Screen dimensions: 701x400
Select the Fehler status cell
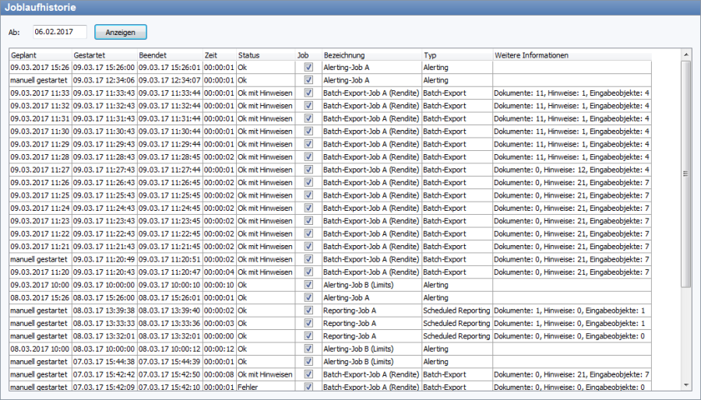(x=265, y=387)
